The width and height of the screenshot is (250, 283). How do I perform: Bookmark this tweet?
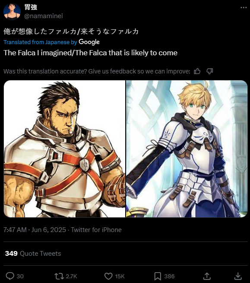point(158,276)
